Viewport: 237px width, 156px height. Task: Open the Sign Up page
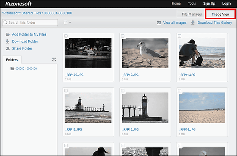tap(209, 3)
